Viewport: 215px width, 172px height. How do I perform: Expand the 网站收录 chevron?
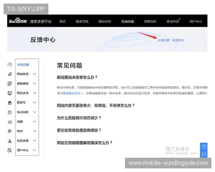[x=34, y=74]
